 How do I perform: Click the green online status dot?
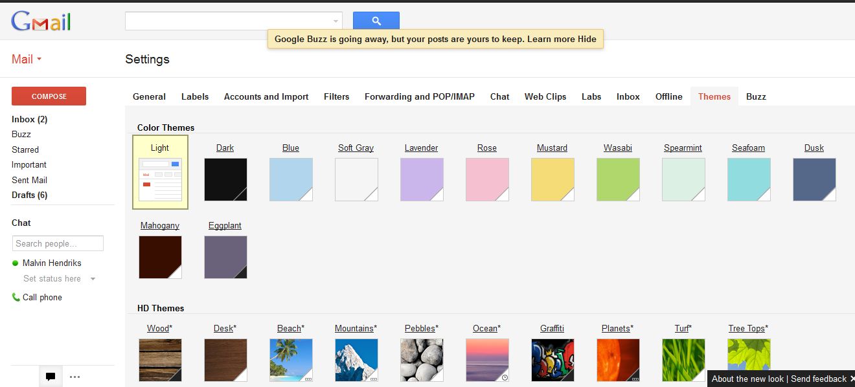click(x=16, y=263)
